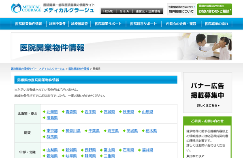Select 医院開業物件情報 in the navigation bar
243x158 pixels.
pyautogui.click(x=29, y=24)
